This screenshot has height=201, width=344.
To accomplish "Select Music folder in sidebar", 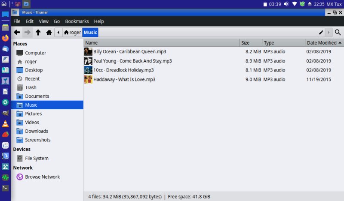I will point(47,105).
